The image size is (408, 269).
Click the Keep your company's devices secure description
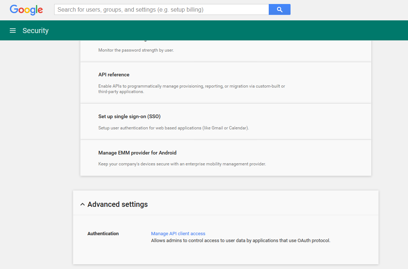182,164
